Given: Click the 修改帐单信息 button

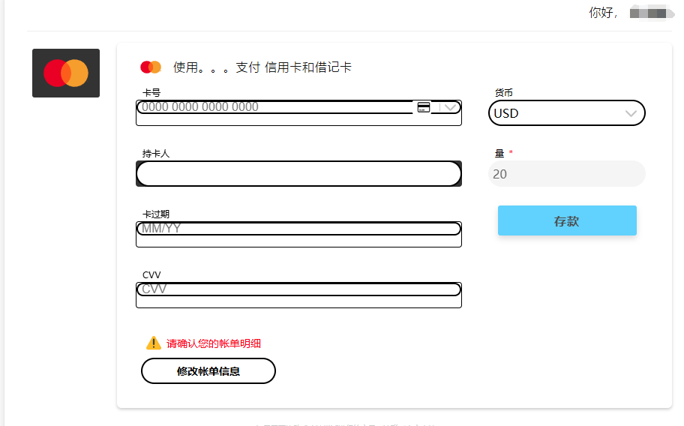Looking at the screenshot, I should click(208, 370).
